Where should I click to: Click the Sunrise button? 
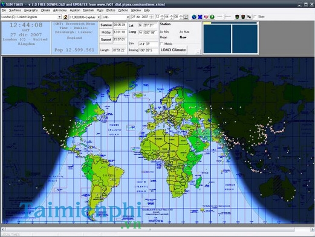coord(106,25)
